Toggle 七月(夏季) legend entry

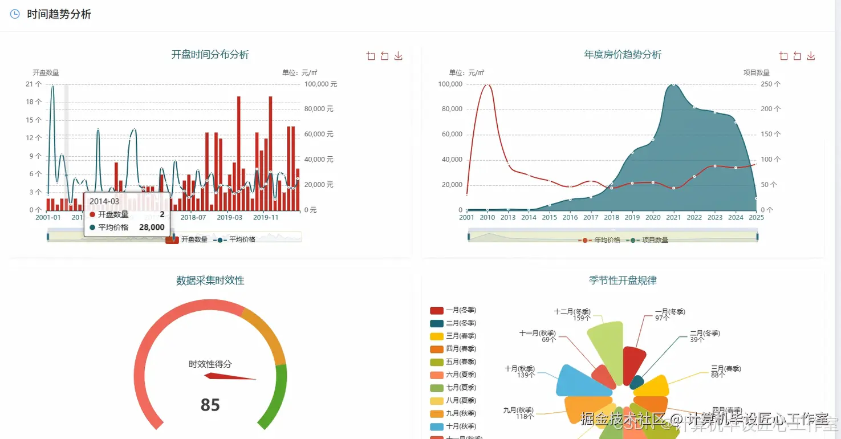pyautogui.click(x=453, y=388)
